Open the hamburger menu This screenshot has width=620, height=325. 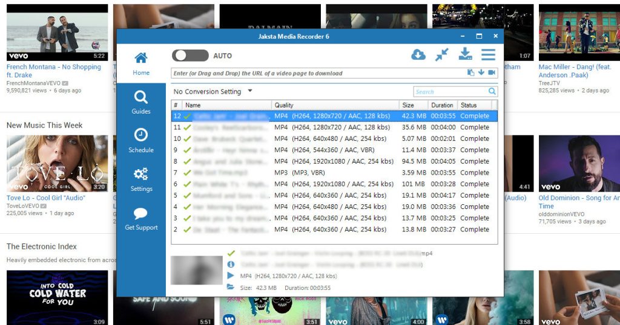(x=488, y=55)
